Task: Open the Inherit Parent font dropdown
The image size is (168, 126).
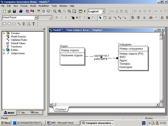Action: point(36,18)
